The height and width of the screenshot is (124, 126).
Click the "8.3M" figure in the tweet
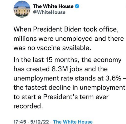pos(60,69)
